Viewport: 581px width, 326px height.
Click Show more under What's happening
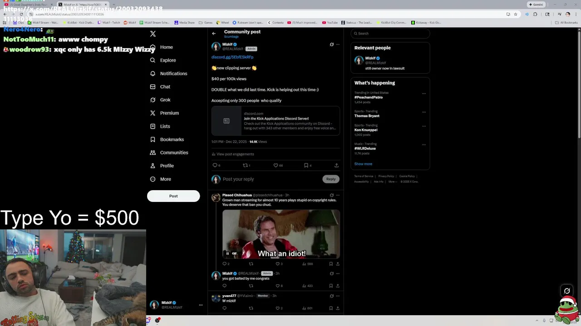(363, 164)
